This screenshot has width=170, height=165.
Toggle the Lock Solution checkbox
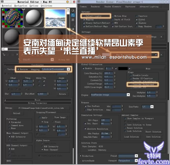coord(125,131)
